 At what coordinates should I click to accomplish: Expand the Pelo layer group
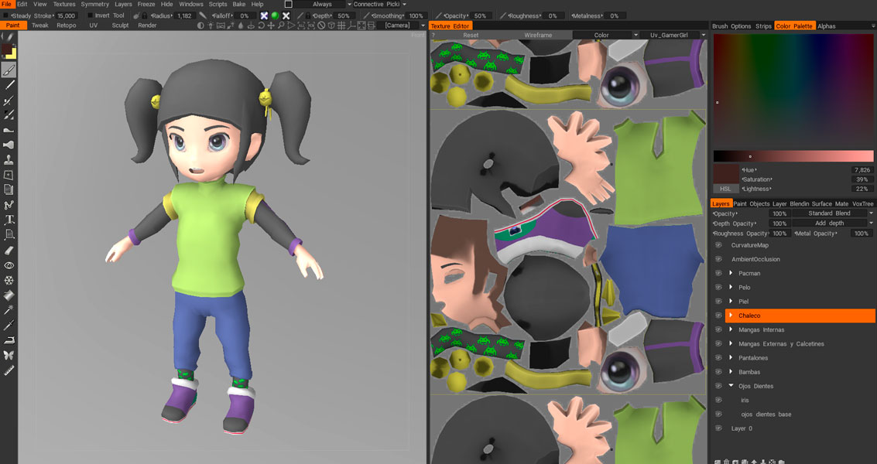[731, 287]
